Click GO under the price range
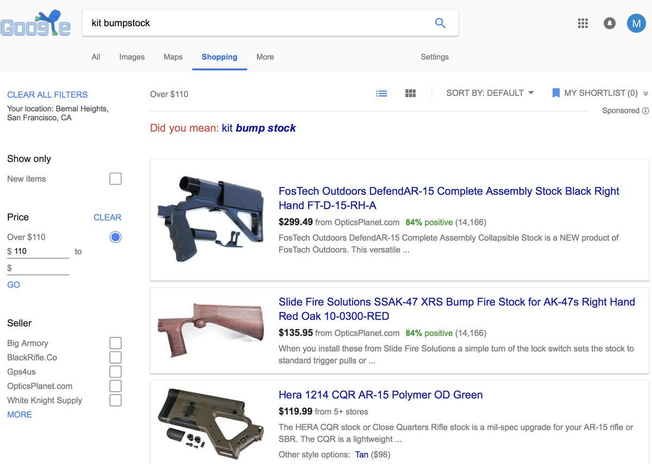Viewport: 652px width, 464px height. click(x=14, y=285)
